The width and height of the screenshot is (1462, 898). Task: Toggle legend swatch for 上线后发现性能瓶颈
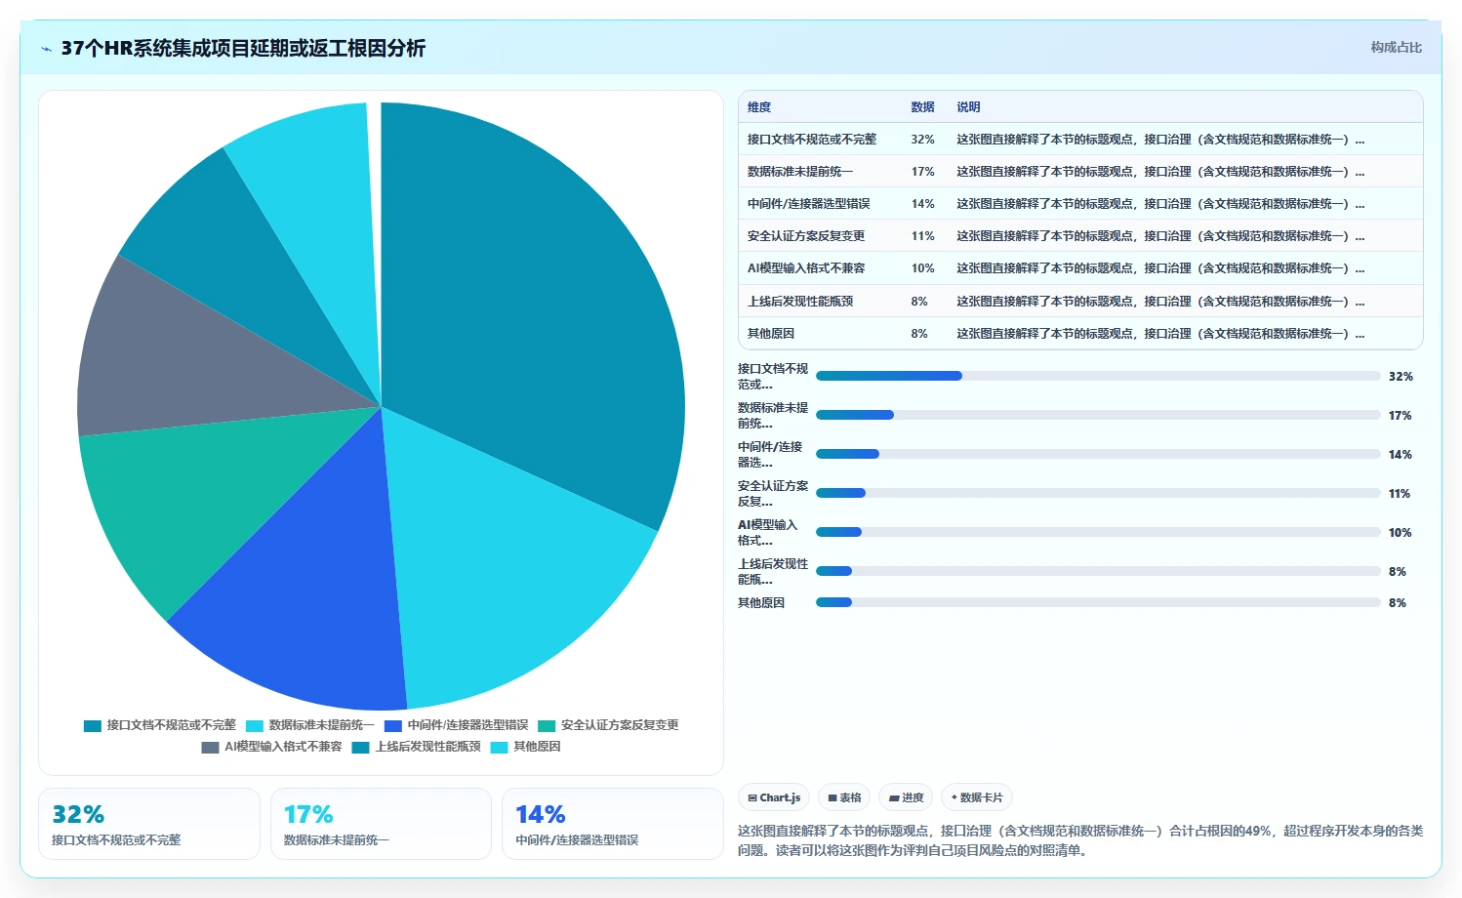click(361, 747)
